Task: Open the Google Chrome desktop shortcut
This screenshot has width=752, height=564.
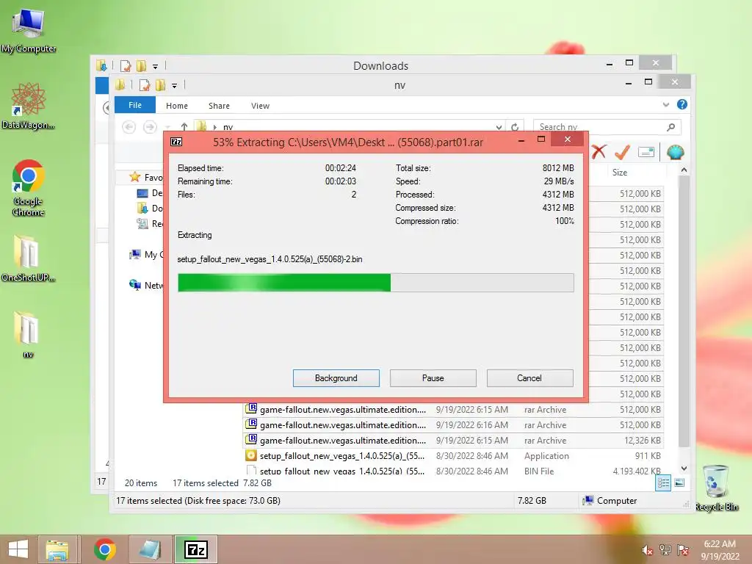Action: click(29, 188)
